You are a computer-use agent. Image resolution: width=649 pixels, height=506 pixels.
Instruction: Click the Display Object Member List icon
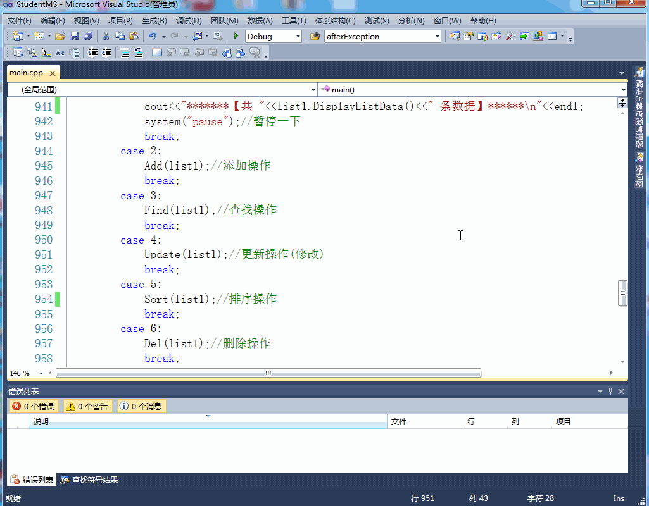click(18, 52)
